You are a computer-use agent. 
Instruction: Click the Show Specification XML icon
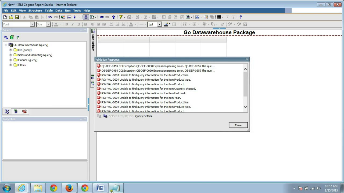[69, 17]
